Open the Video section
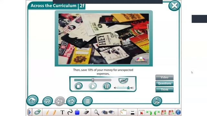The height and width of the screenshot is (116, 207). 165,77
